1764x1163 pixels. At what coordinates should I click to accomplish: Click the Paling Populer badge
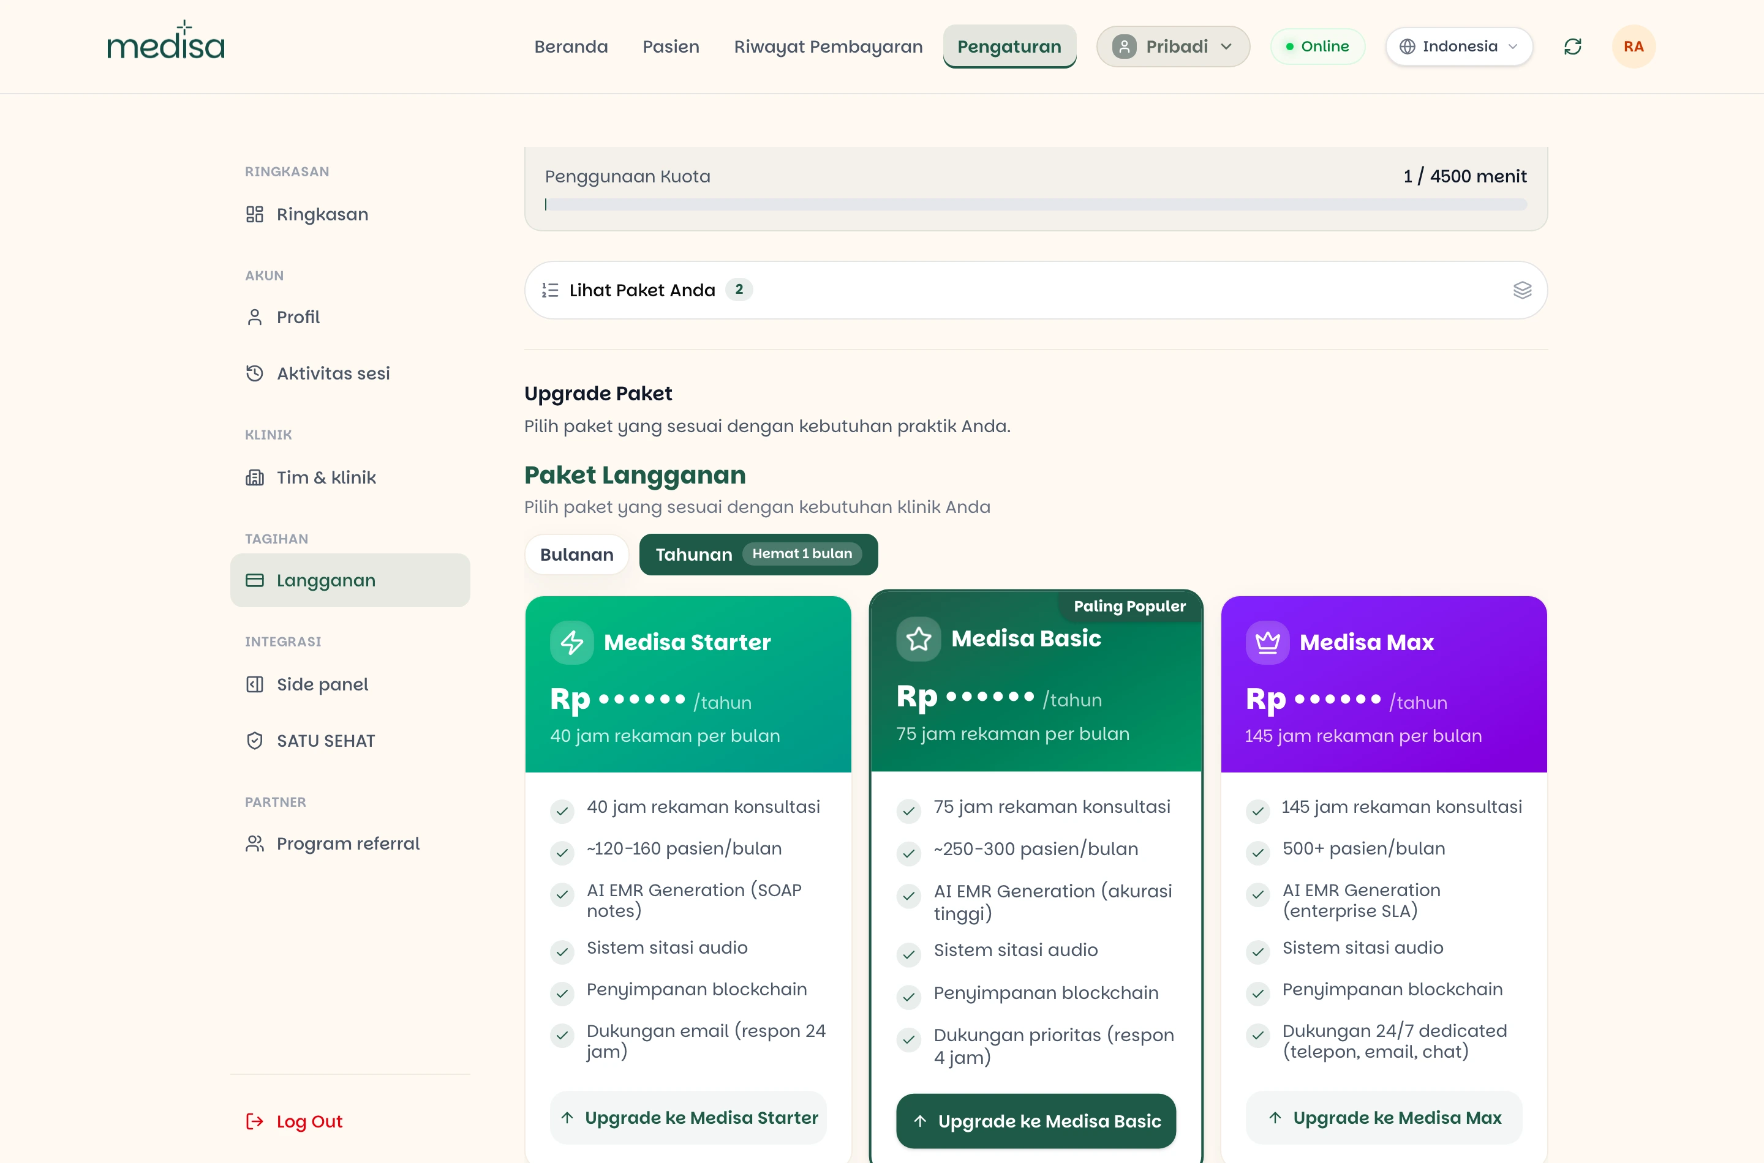(x=1129, y=607)
